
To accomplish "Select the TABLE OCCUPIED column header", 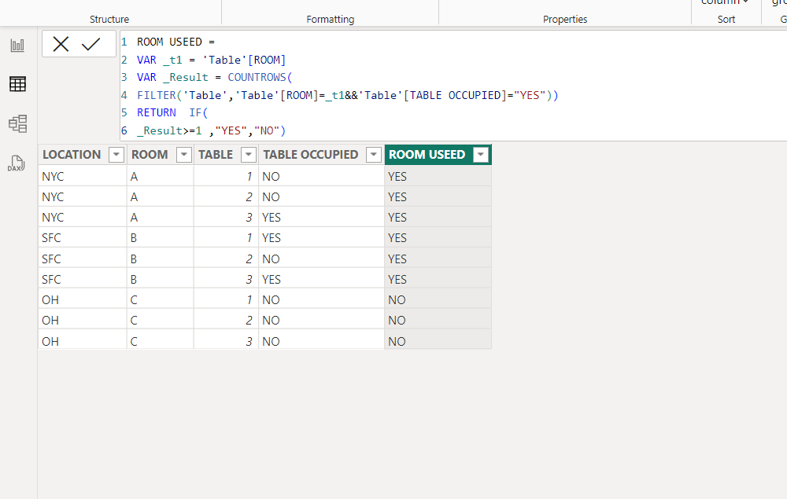I will [x=311, y=155].
